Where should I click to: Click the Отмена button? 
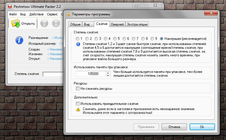(x=174, y=127)
